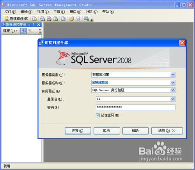Open the 文件(F) menu
Viewport: 195px width, 170px height.
(x=10, y=12)
